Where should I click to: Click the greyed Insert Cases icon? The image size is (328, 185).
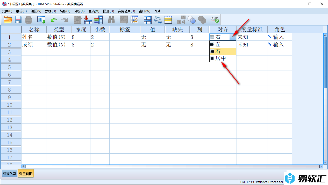pos(124,20)
